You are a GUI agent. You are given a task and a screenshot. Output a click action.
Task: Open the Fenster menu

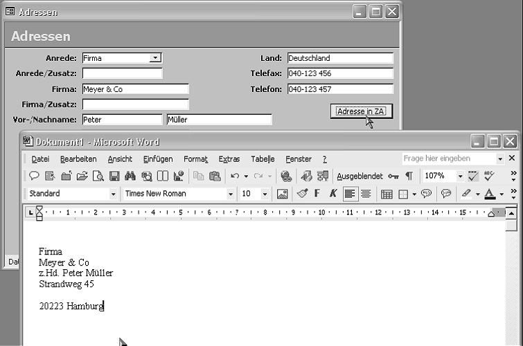coord(299,159)
